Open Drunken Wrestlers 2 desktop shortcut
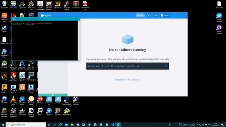Image resolution: width=226 pixels, height=127 pixels. (x=49, y=6)
